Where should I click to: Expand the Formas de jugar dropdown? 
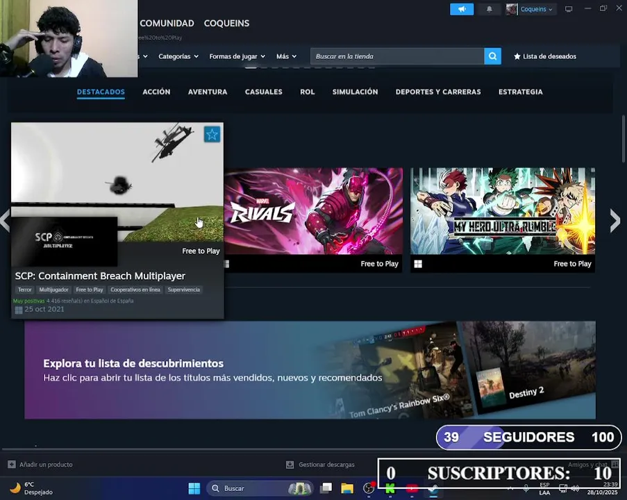click(x=237, y=56)
